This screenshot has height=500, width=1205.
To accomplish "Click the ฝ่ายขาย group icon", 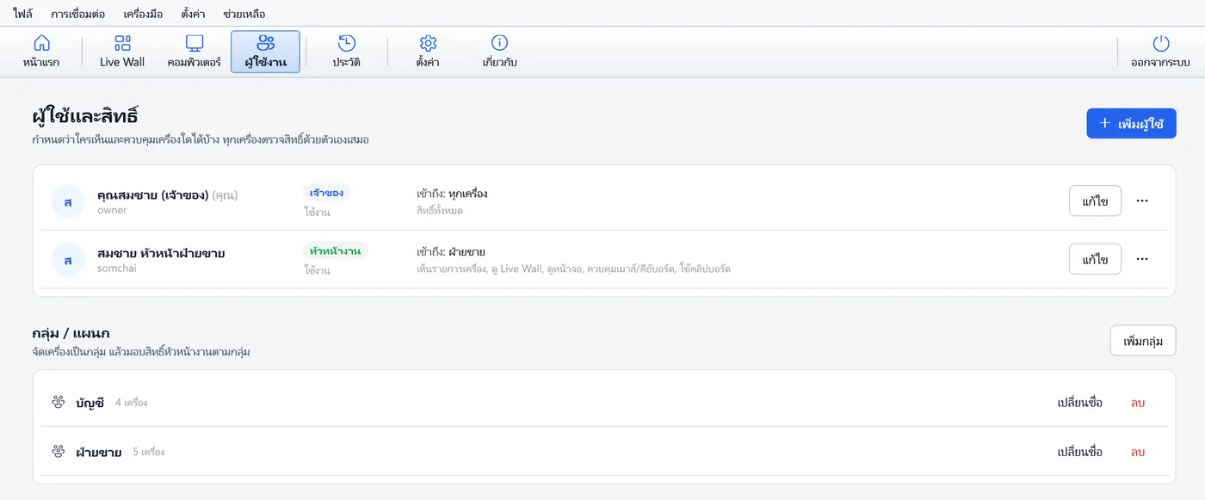I will click(59, 452).
